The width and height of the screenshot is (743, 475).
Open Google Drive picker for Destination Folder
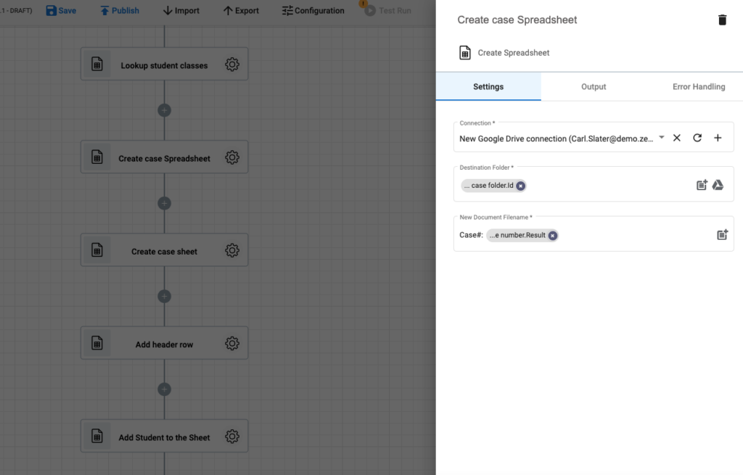point(718,185)
